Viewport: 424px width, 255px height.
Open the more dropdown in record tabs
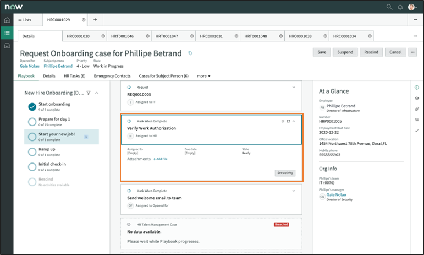pos(203,76)
